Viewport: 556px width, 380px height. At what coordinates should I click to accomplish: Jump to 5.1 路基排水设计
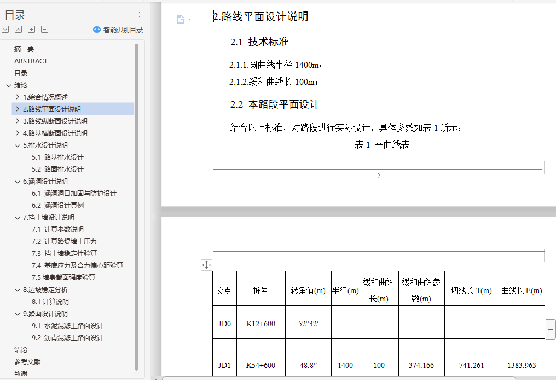click(x=57, y=157)
